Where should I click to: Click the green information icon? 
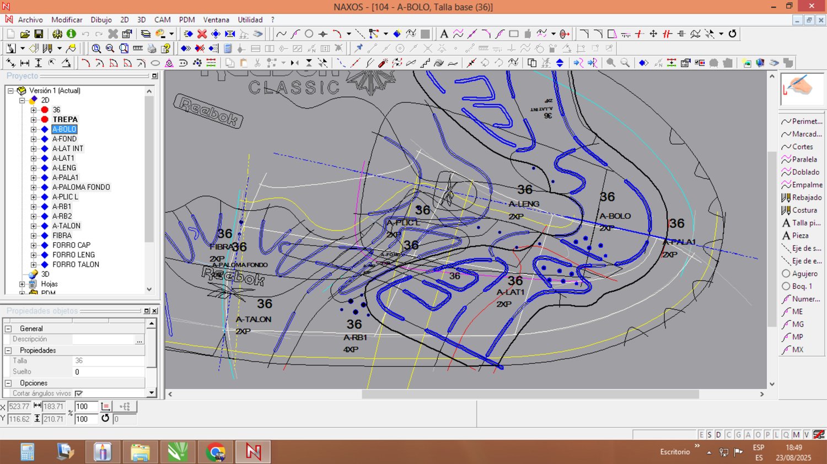[x=71, y=34]
